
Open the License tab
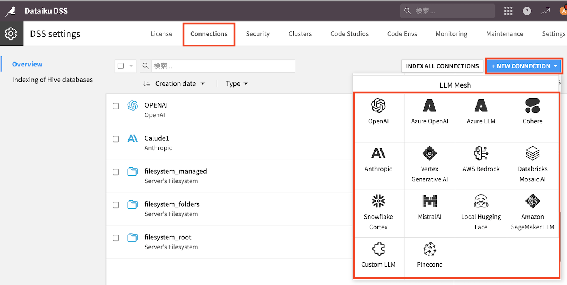point(161,34)
